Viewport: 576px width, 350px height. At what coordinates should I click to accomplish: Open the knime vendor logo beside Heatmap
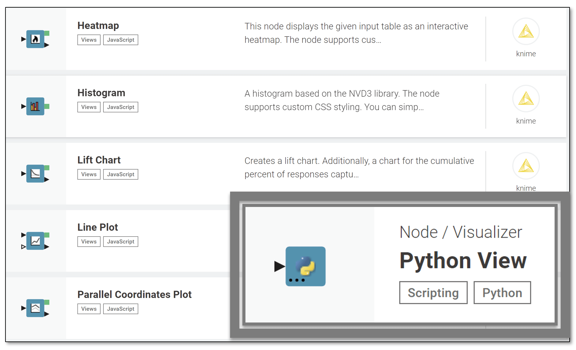[x=526, y=31]
